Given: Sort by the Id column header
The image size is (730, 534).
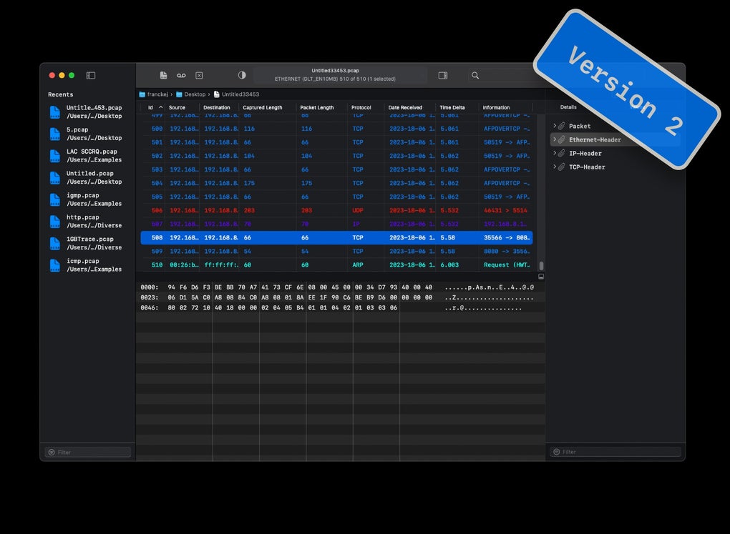Looking at the screenshot, I should [x=153, y=107].
